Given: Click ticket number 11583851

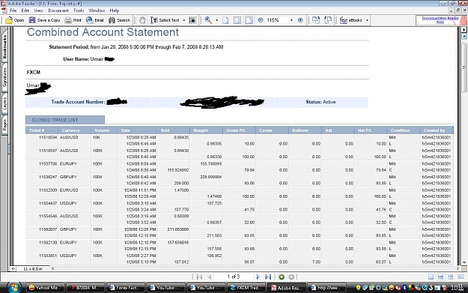Looking at the screenshot, I should (48, 256).
